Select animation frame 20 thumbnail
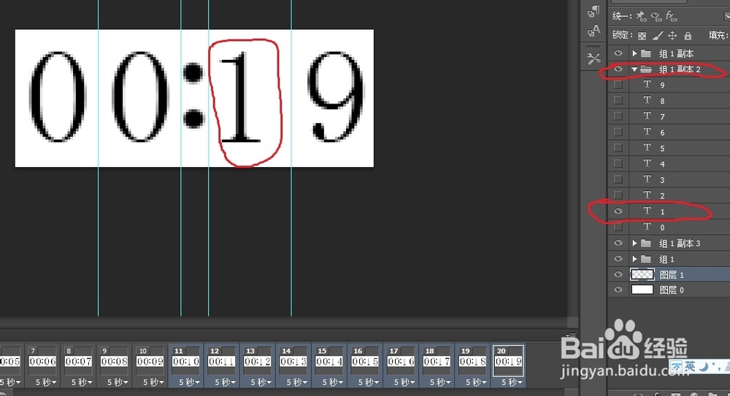730x396 pixels. pyautogui.click(x=508, y=361)
